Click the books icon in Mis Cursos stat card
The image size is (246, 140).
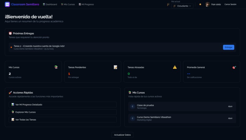pos(56,67)
